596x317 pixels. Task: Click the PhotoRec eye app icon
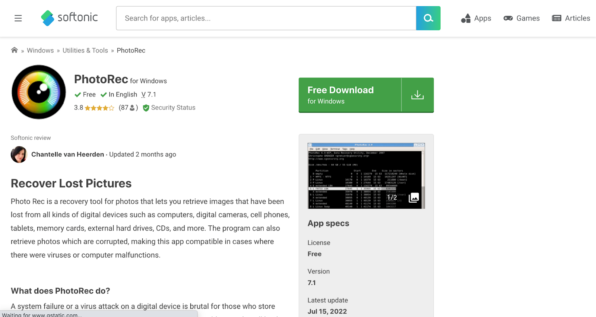(x=39, y=92)
